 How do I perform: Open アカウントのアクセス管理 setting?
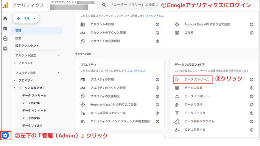(x=108, y=33)
